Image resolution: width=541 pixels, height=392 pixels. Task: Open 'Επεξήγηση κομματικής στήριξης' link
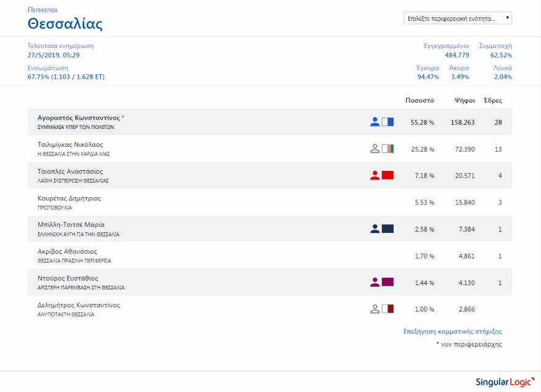(x=452, y=332)
